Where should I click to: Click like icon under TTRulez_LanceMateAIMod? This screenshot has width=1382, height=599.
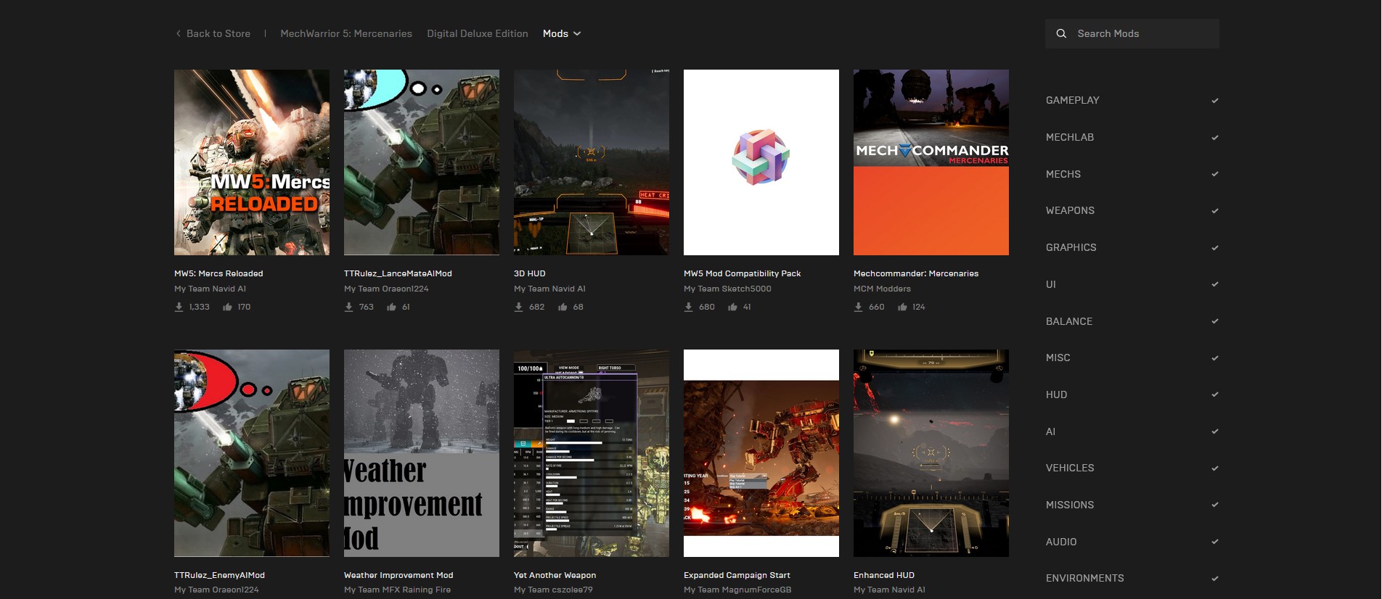[392, 307]
